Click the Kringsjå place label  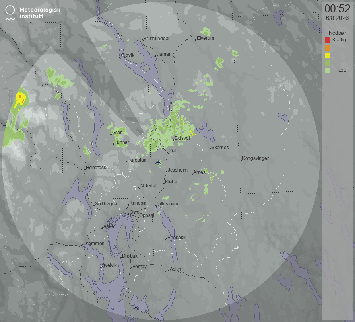click(138, 203)
